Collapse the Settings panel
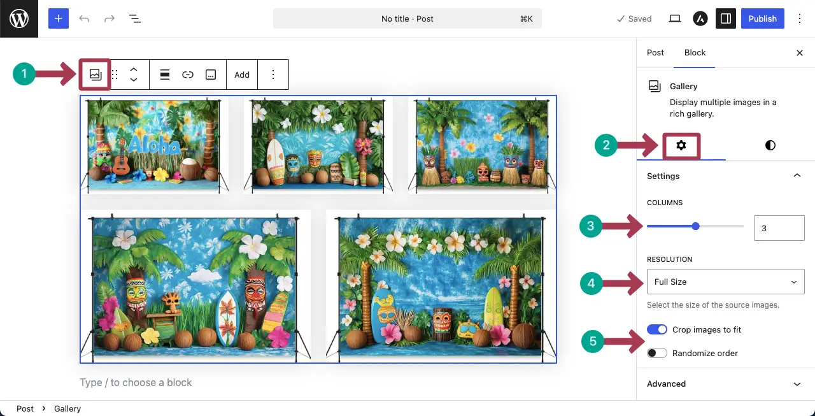Screen dimensions: 815x416 coord(797,175)
